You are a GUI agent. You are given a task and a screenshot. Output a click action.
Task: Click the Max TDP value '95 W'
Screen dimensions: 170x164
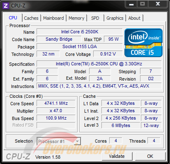click(113, 39)
